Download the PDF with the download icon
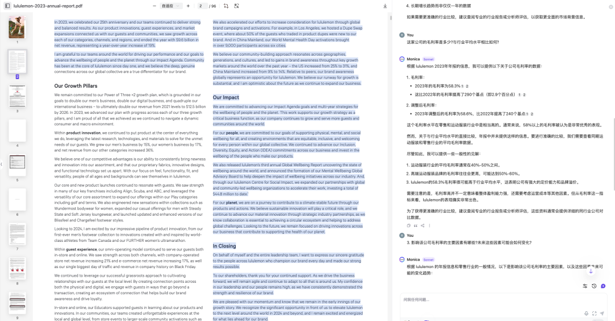Image resolution: width=615 pixels, height=321 pixels. [385, 6]
